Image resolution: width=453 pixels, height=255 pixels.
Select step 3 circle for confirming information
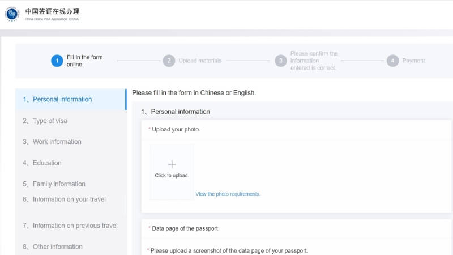coord(280,61)
